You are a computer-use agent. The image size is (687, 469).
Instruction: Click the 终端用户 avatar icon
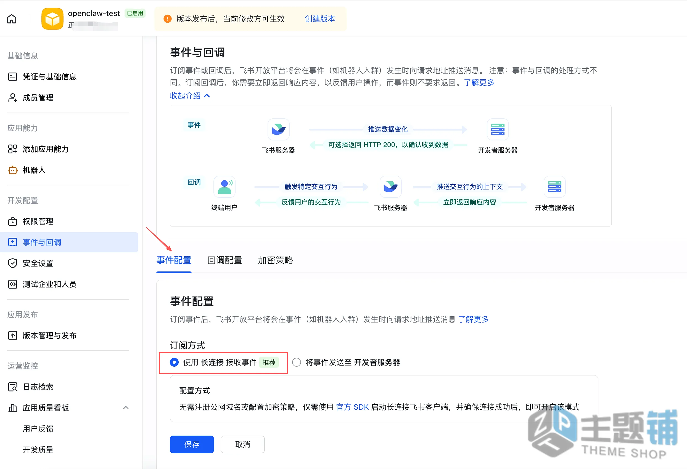pos(224,187)
